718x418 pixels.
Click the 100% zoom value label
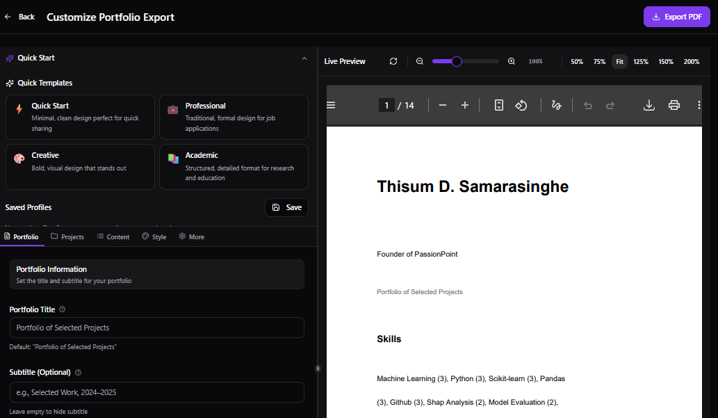tap(535, 61)
